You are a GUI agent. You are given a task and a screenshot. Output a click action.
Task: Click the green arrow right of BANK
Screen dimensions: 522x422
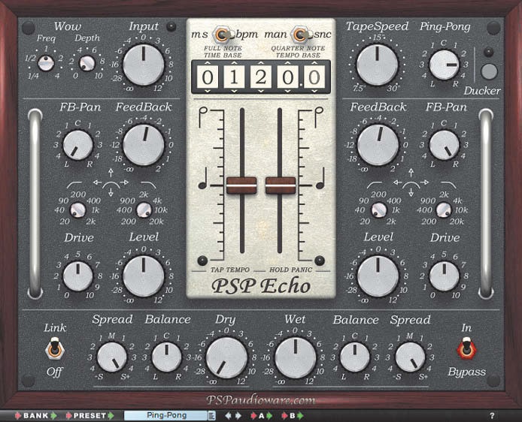(53, 415)
